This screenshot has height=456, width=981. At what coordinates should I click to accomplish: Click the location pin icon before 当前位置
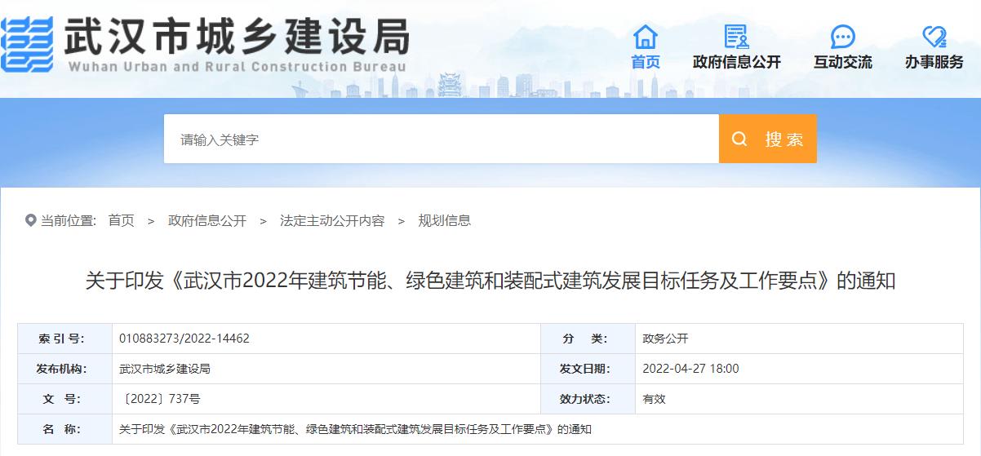(x=31, y=220)
